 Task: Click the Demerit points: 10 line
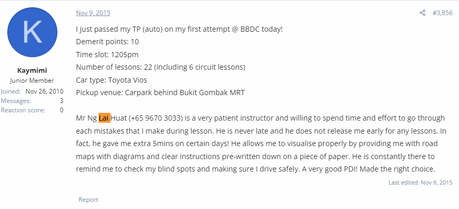click(107, 42)
